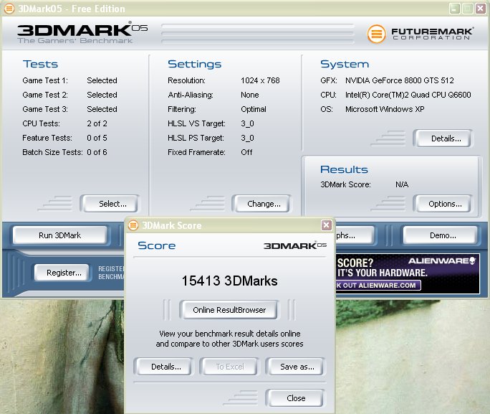Viewport: 490px width, 414px height.
Task: Click the GFX NVIDIA GeForce 8800 GTS 512 text
Action: 399,80
